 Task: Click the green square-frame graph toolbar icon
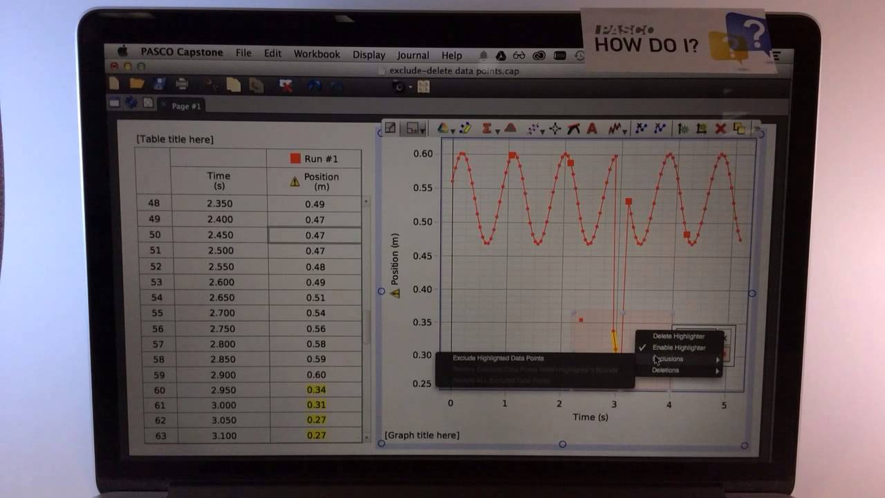[x=702, y=129]
